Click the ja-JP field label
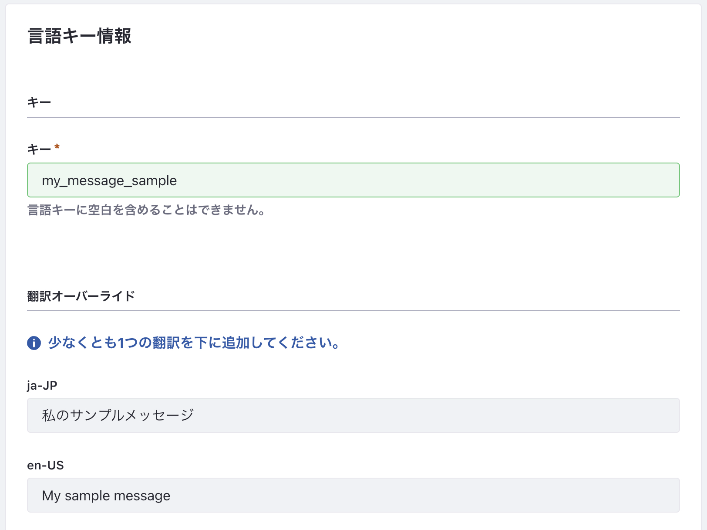The image size is (707, 530). tap(42, 385)
